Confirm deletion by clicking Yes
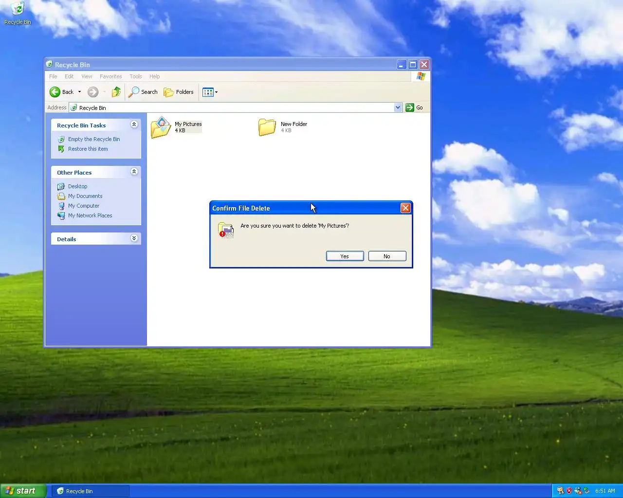The image size is (623, 498). point(345,256)
